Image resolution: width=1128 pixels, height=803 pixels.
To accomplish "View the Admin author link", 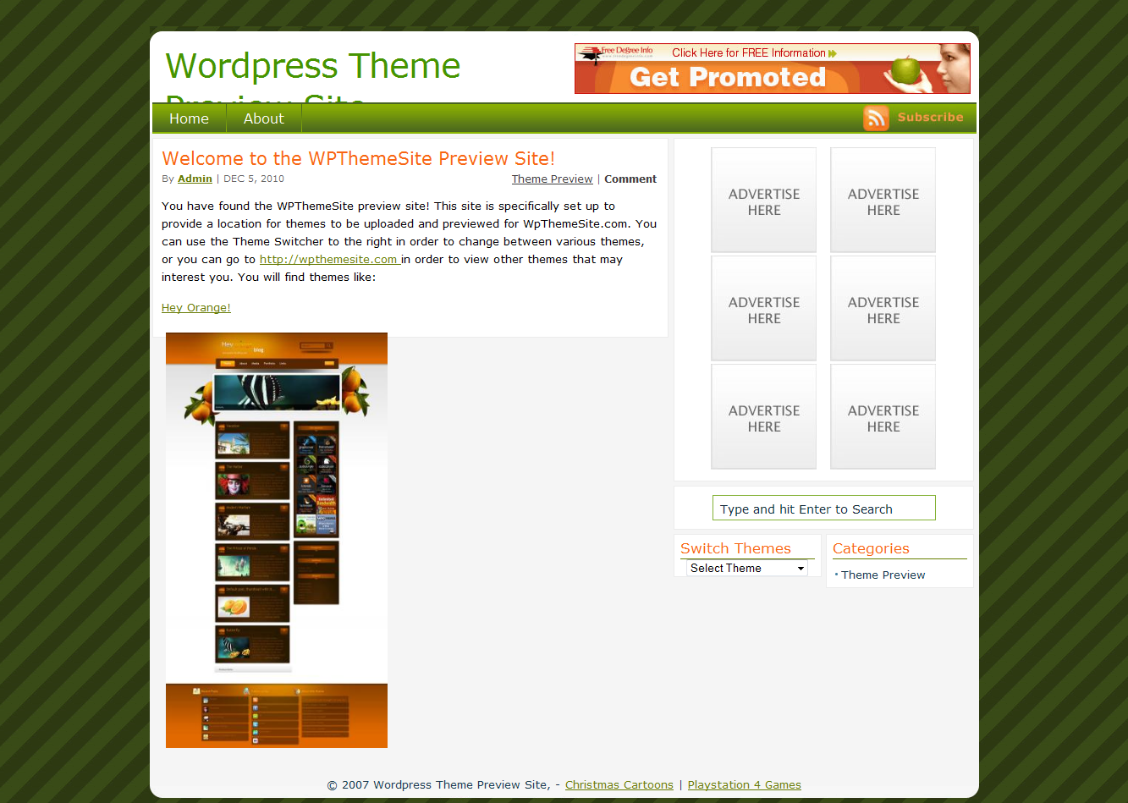I will pyautogui.click(x=195, y=179).
